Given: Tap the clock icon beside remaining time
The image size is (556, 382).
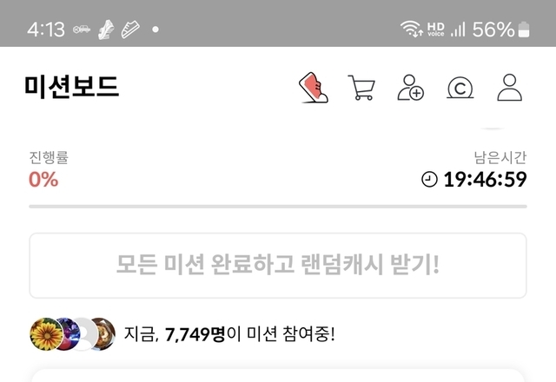Looking at the screenshot, I should point(429,179).
